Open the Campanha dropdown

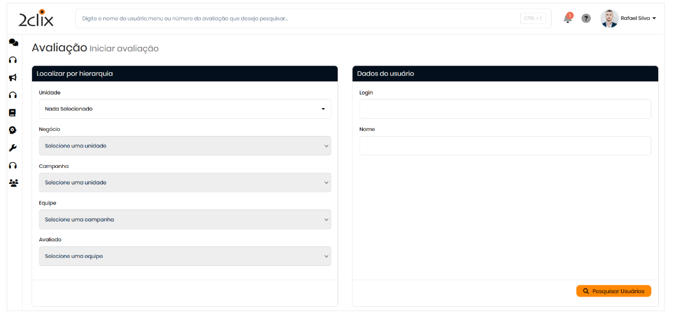click(x=185, y=183)
